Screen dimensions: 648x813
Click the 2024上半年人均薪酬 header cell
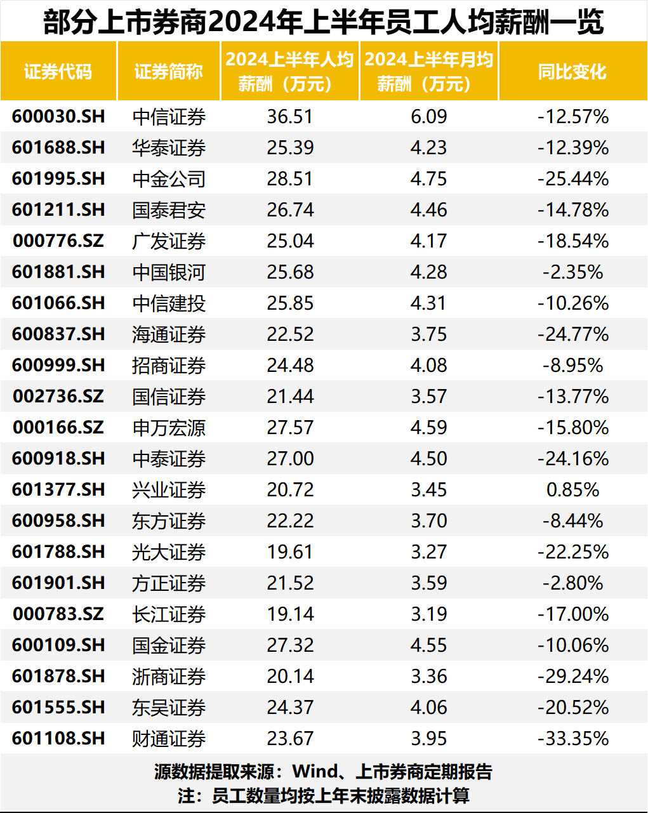(x=289, y=71)
